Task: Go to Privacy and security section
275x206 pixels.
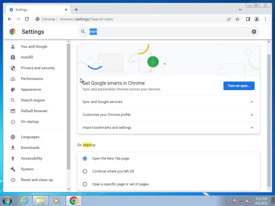Action: click(x=38, y=68)
